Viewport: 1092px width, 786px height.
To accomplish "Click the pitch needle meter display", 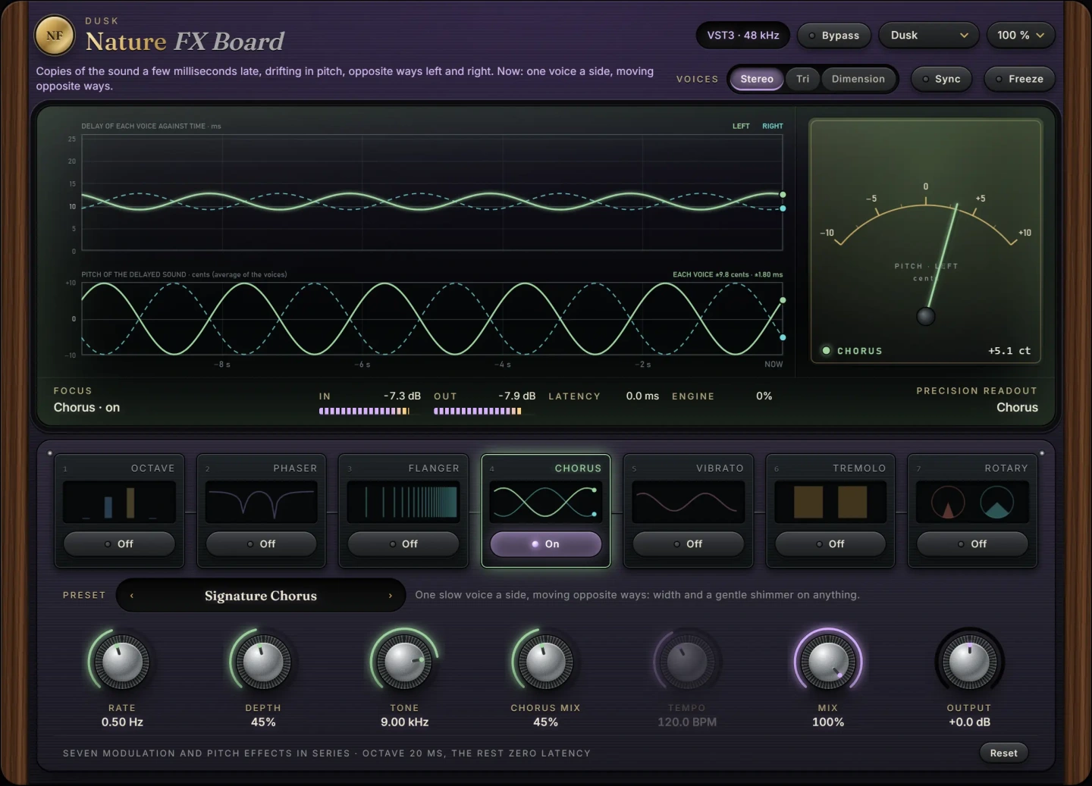I will (x=926, y=241).
